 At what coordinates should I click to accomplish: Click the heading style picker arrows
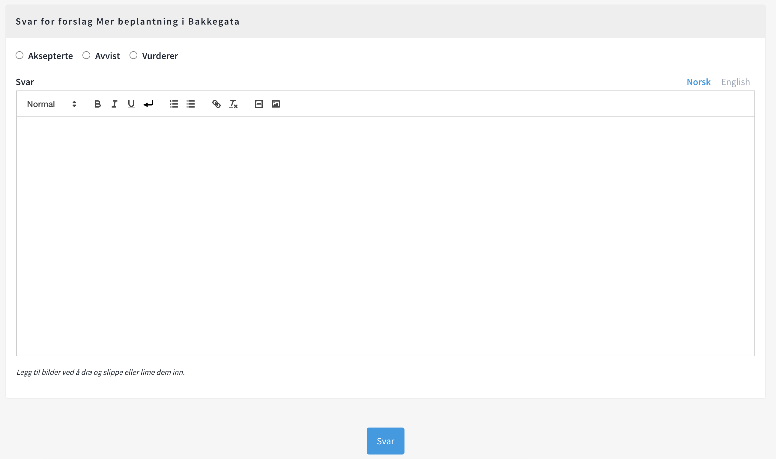74,104
